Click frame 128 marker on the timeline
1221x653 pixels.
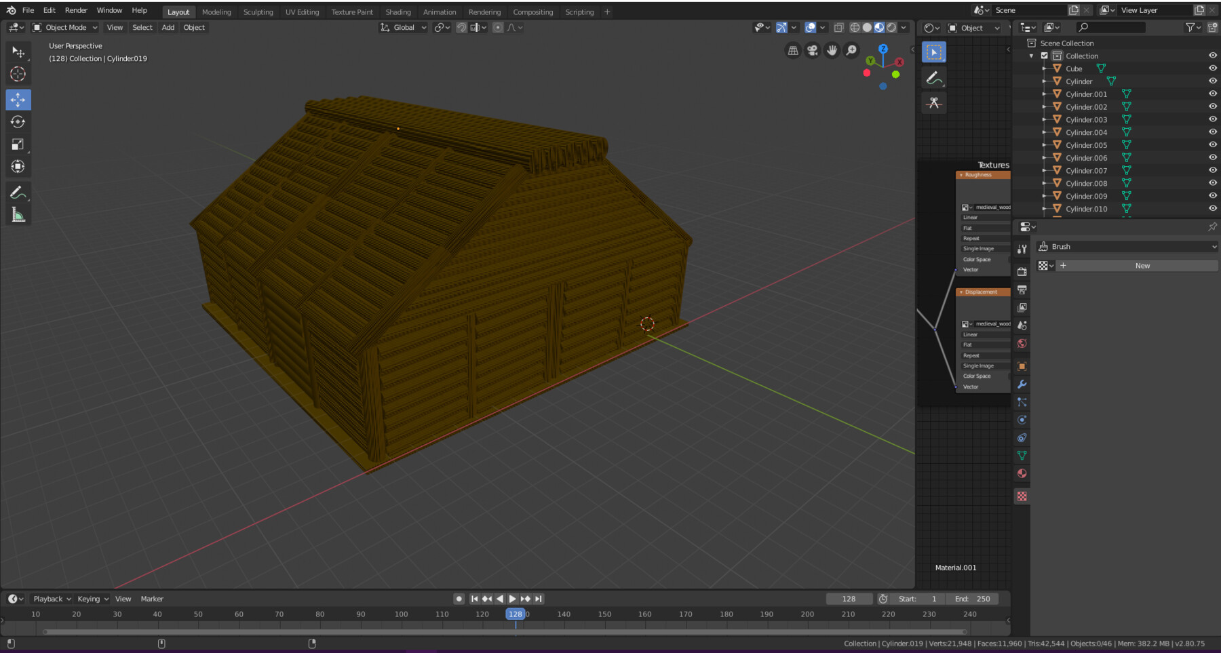(x=516, y=614)
